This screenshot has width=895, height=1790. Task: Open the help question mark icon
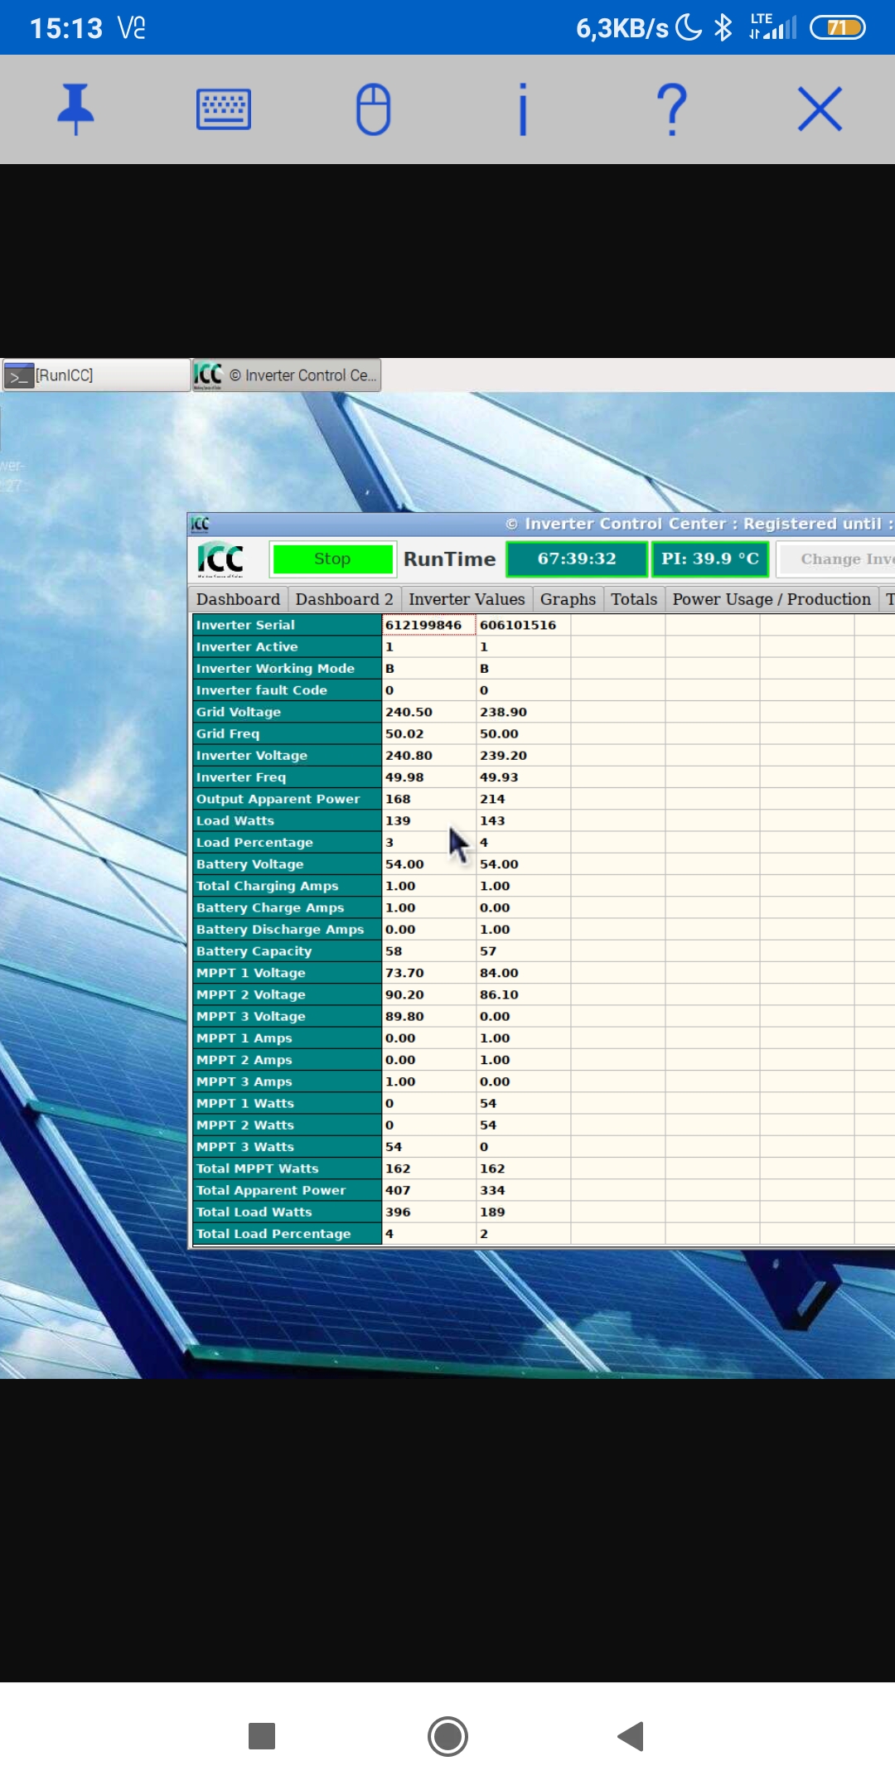(671, 109)
